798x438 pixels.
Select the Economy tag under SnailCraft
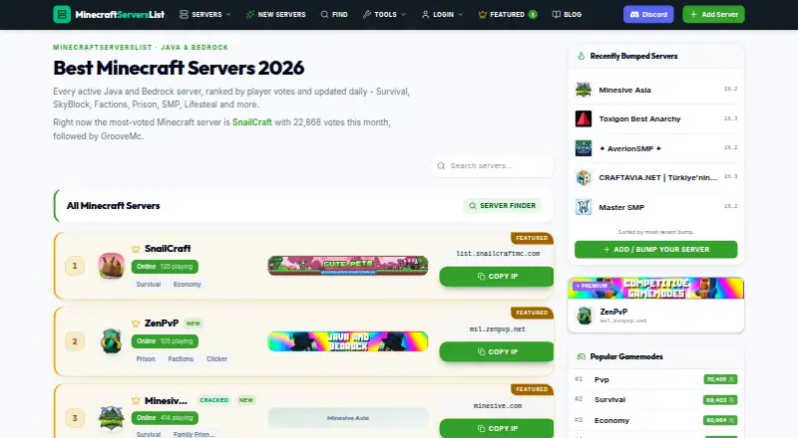pos(188,285)
